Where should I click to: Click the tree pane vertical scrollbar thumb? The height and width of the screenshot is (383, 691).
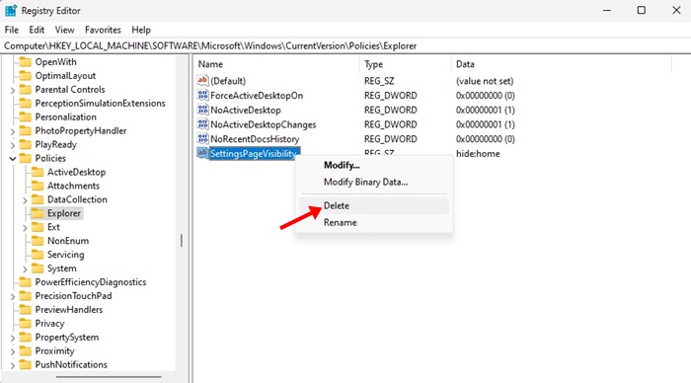point(181,241)
